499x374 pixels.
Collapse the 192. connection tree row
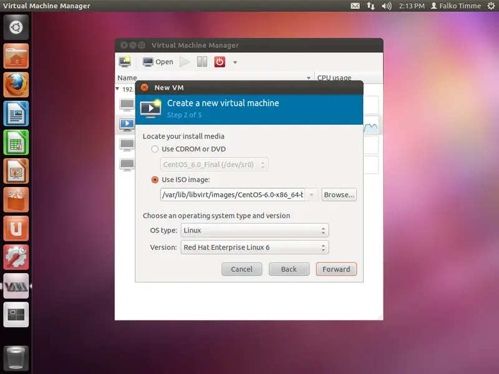pos(117,89)
